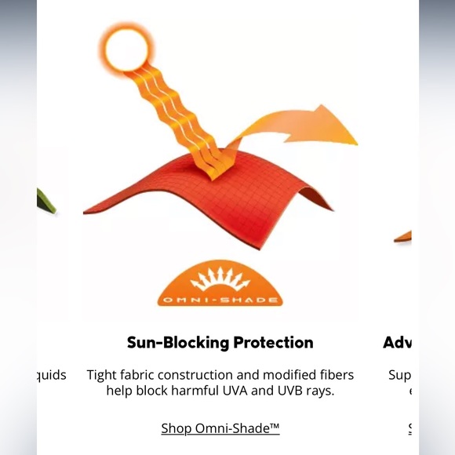This screenshot has width=455, height=455.
Task: Click the curved orange reflection arrow
Action: 293,128
